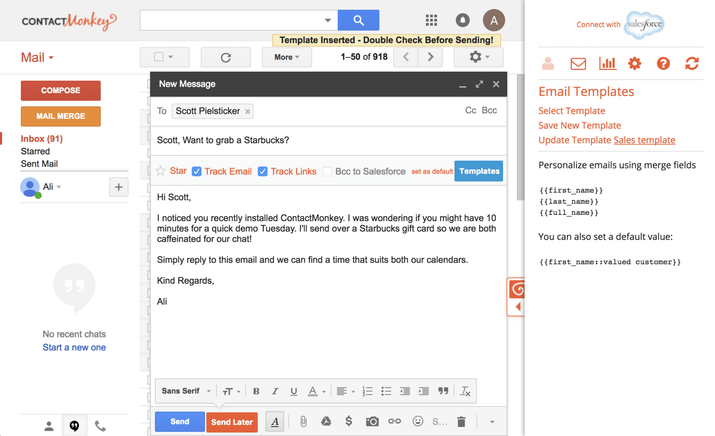Screen dimensions: 715x436
Task: Increase the indent
Action: (x=424, y=391)
